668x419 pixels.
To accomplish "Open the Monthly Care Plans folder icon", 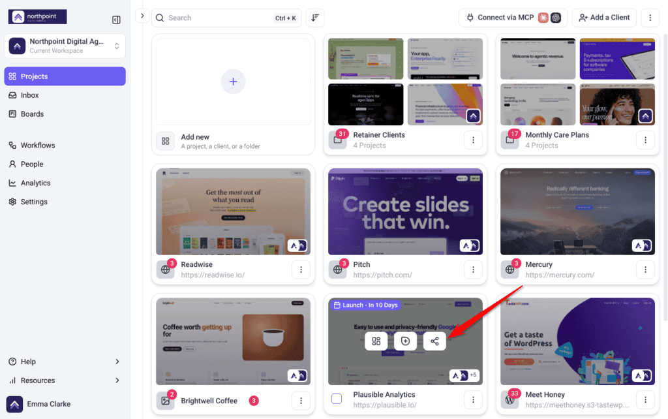I will click(510, 140).
